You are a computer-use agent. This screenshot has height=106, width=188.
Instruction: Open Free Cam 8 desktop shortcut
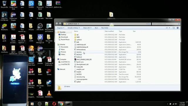click(x=49, y=4)
